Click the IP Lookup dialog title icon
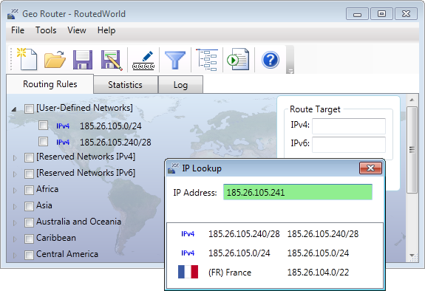This screenshot has width=425, height=291. click(x=173, y=168)
